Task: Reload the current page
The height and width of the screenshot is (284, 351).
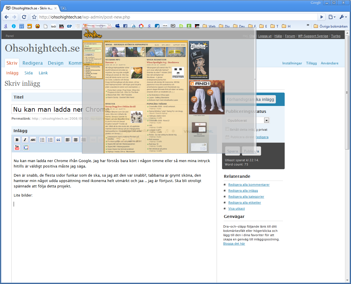Action: (x=24, y=17)
